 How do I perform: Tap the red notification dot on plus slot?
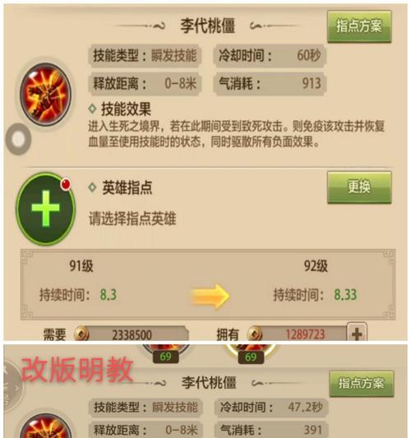click(x=66, y=184)
